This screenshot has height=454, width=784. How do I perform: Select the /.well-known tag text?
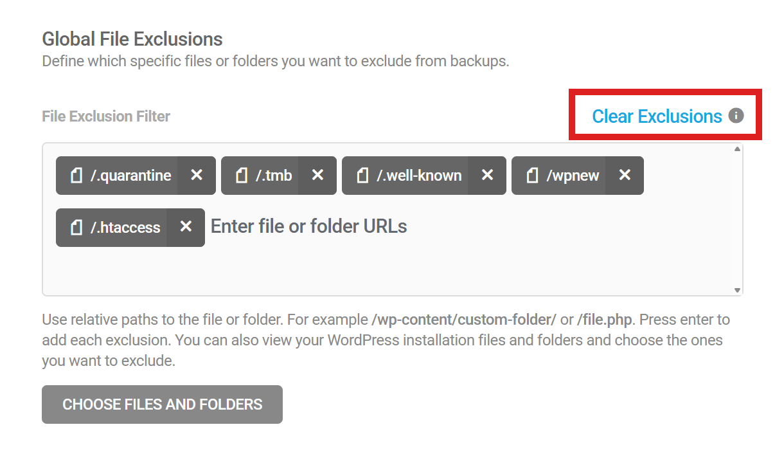pyautogui.click(x=419, y=176)
